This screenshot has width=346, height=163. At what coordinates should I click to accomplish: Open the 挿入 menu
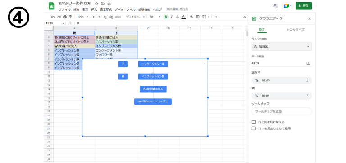94,9
